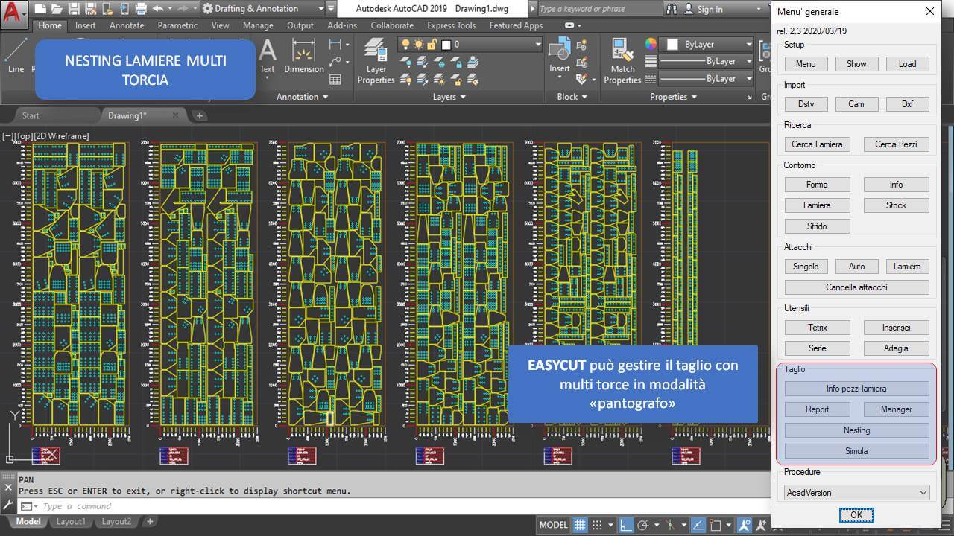Click the Info pezzi lamiera button
Screen dimensions: 954x536
pyautogui.click(x=857, y=389)
